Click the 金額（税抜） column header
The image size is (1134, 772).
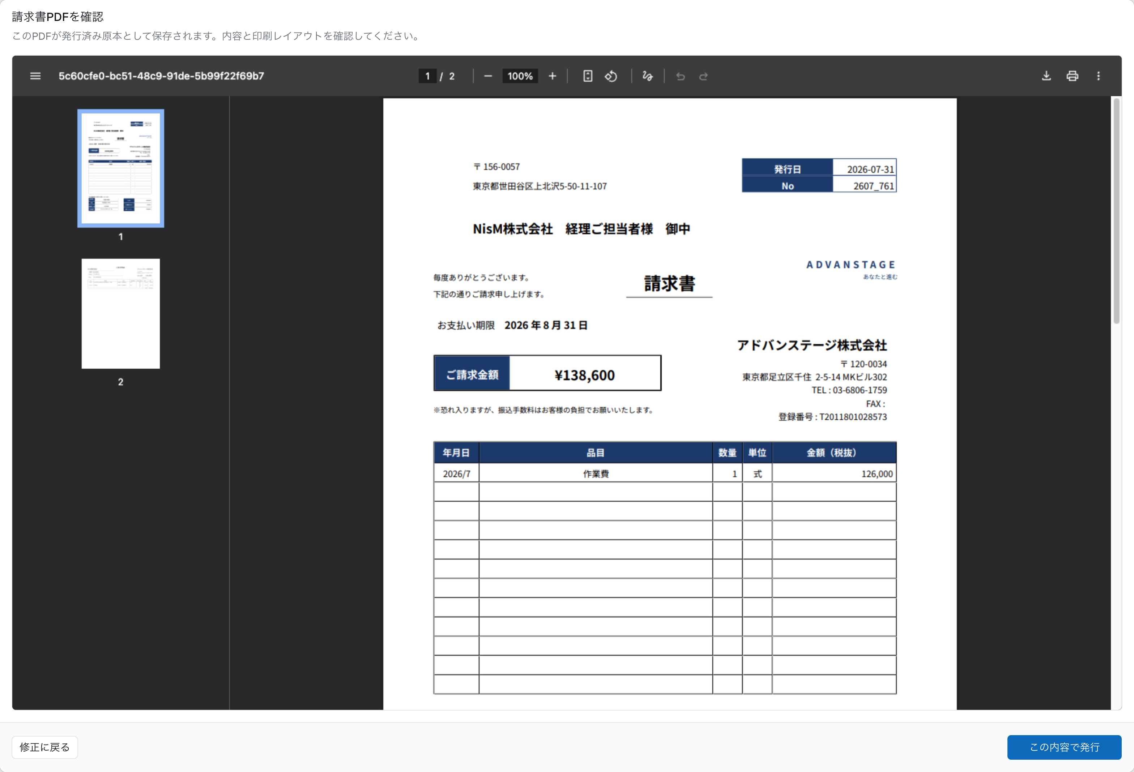coord(834,453)
